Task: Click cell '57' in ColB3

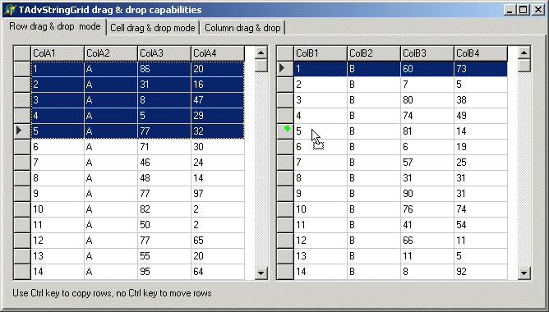Action: tap(427, 163)
